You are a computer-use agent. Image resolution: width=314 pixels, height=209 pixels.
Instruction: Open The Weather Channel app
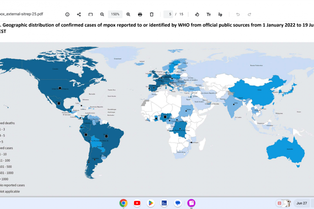164,203
